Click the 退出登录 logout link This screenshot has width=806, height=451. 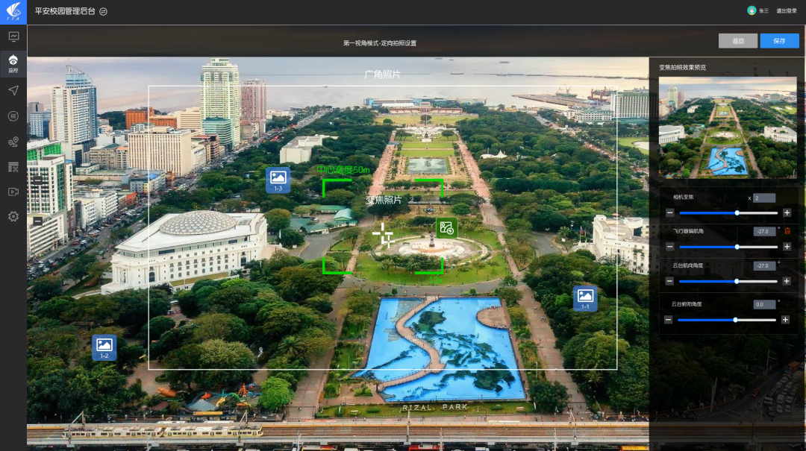pos(787,11)
